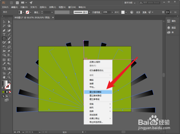The height and width of the screenshot is (134, 180).
Task: Open the 图层 panel
Action: coord(171,28)
